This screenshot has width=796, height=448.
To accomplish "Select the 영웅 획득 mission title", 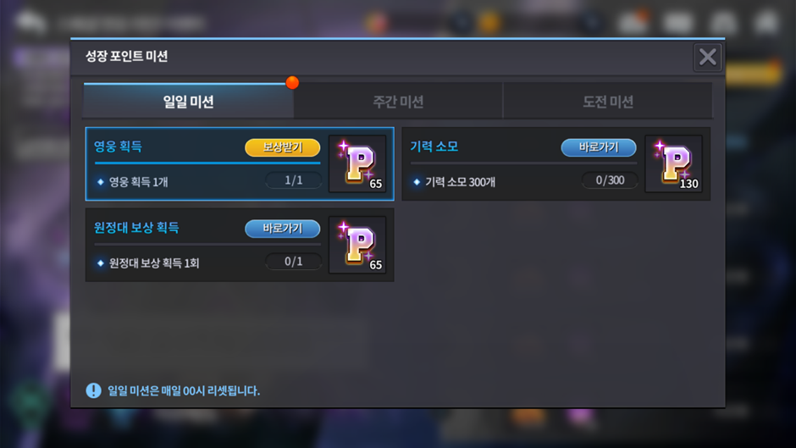I will point(118,147).
